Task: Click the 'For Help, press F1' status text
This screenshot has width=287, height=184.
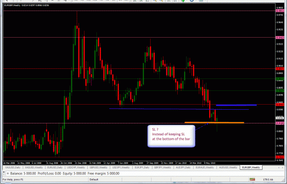Action: [13, 179]
